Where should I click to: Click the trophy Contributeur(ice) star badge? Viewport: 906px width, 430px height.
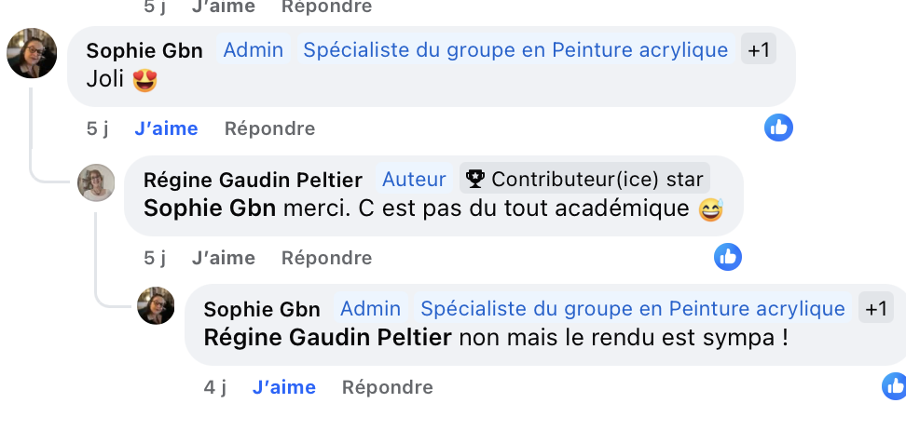[x=584, y=179]
